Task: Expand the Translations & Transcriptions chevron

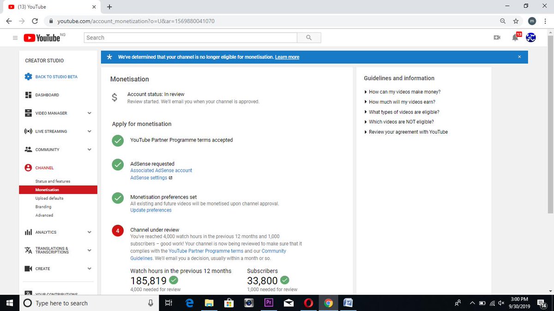Action: coord(90,250)
